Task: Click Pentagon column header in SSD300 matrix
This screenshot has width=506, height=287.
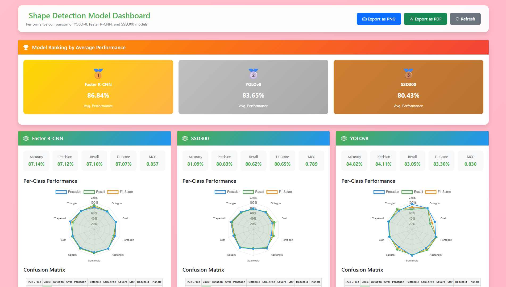Action: coord(239,282)
